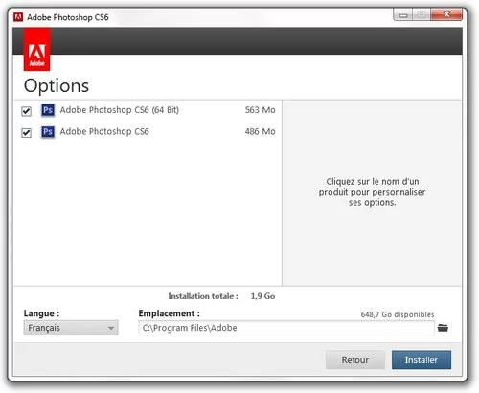Click the Ps icon for Adobe Photoshop CS6
This screenshot has height=393, width=479.
[x=48, y=131]
